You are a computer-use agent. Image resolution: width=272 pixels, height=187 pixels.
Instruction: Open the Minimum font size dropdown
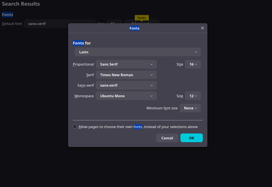point(190,108)
